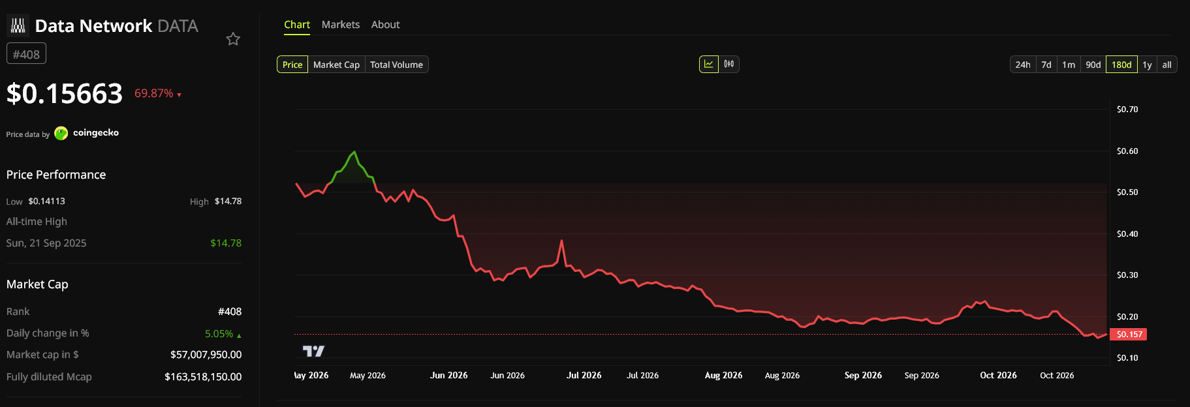Viewport: 1190px width, 407px height.
Task: Select the Price chart toggle
Action: point(292,65)
